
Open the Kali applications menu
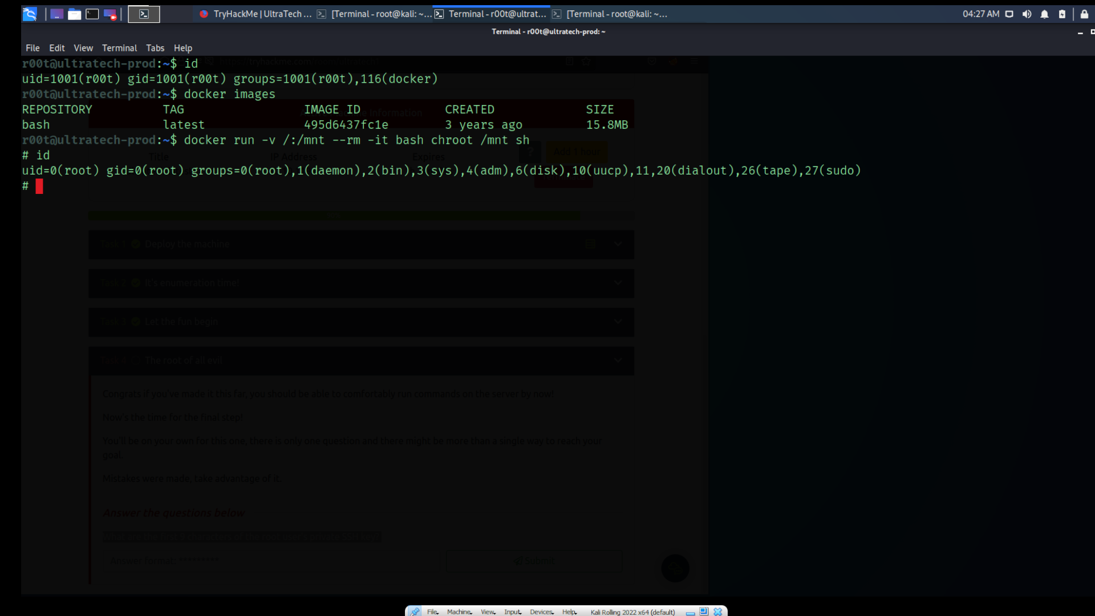pos(30,14)
